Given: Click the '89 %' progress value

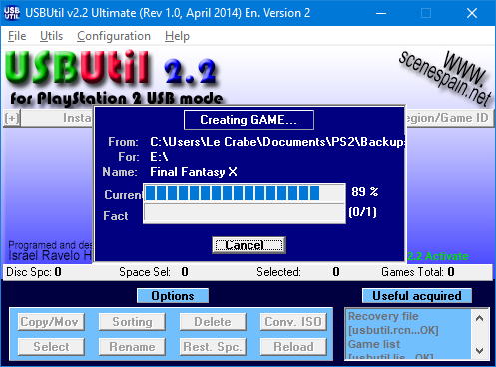Looking at the screenshot, I should pyautogui.click(x=365, y=191).
